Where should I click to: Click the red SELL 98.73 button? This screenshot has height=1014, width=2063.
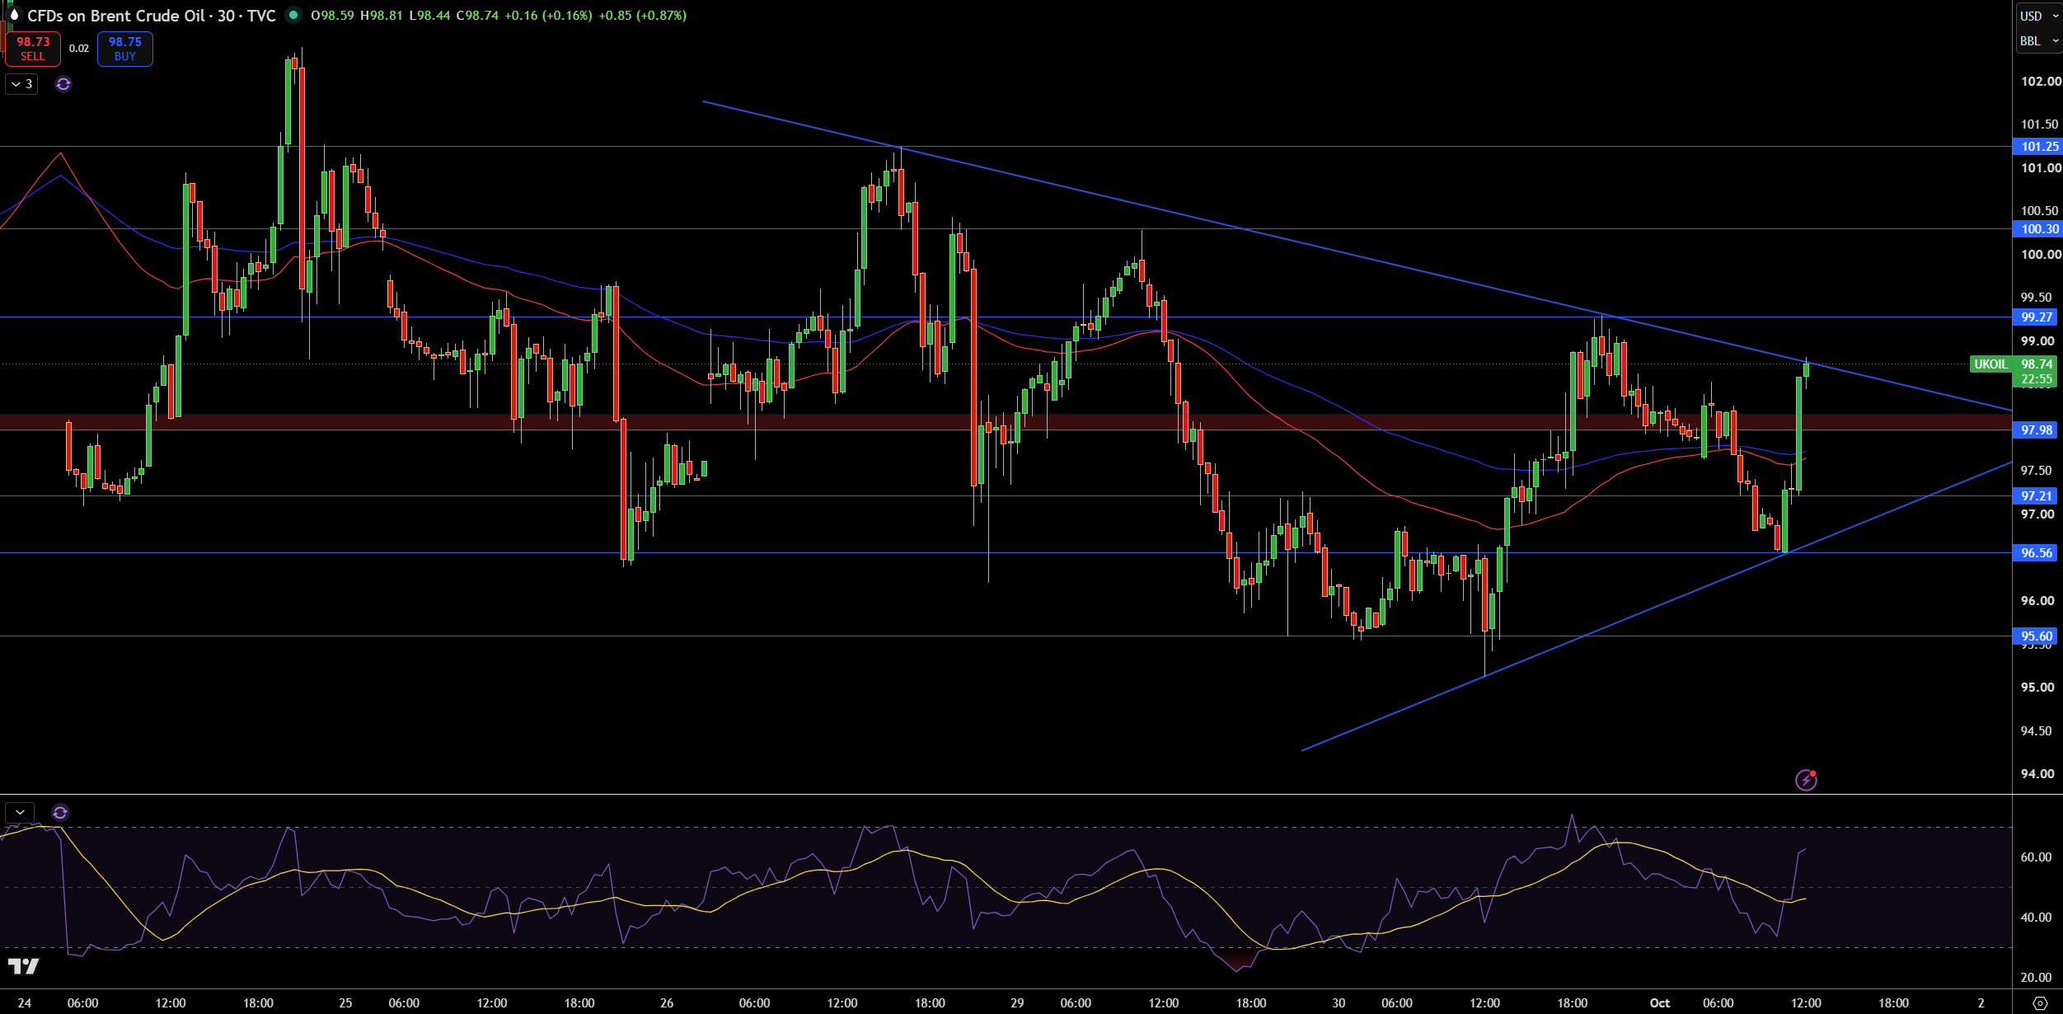pos(33,49)
